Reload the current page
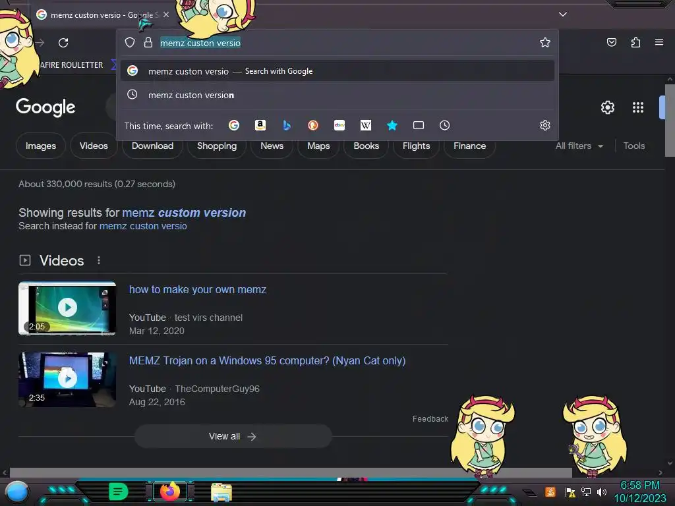Viewport: 675px width, 506px height. 63,43
